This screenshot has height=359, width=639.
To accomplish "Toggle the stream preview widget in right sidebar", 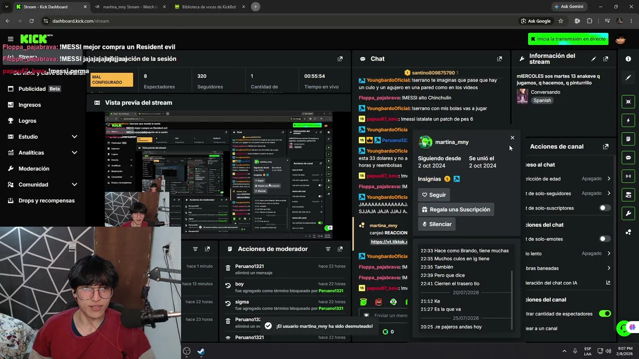I will (x=628, y=102).
